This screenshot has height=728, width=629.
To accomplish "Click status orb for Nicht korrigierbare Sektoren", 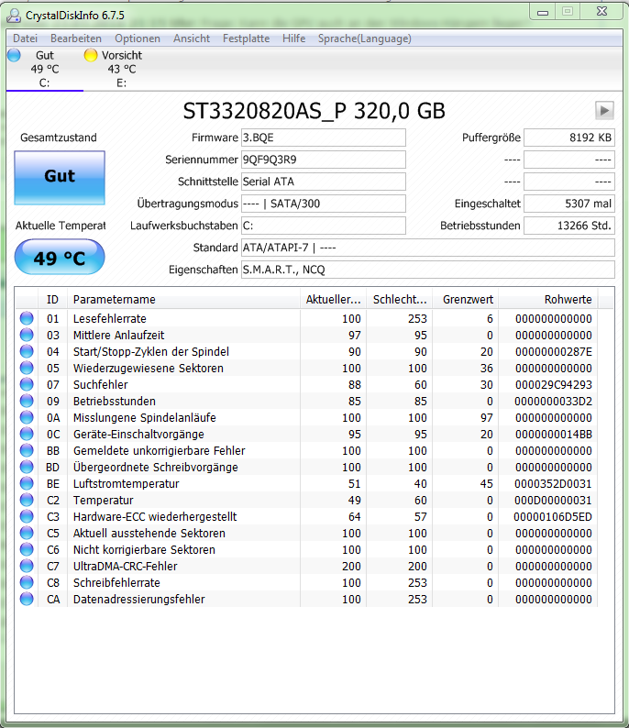I will [x=27, y=549].
